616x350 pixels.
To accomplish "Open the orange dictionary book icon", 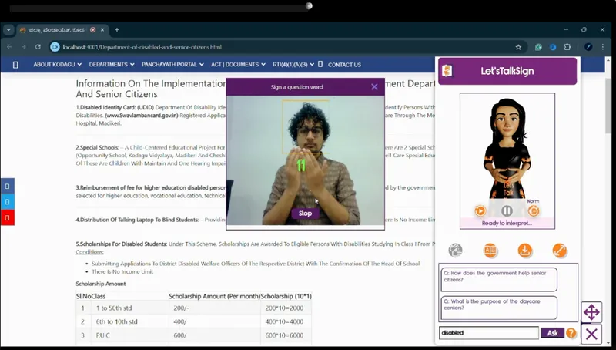I will coord(490,250).
